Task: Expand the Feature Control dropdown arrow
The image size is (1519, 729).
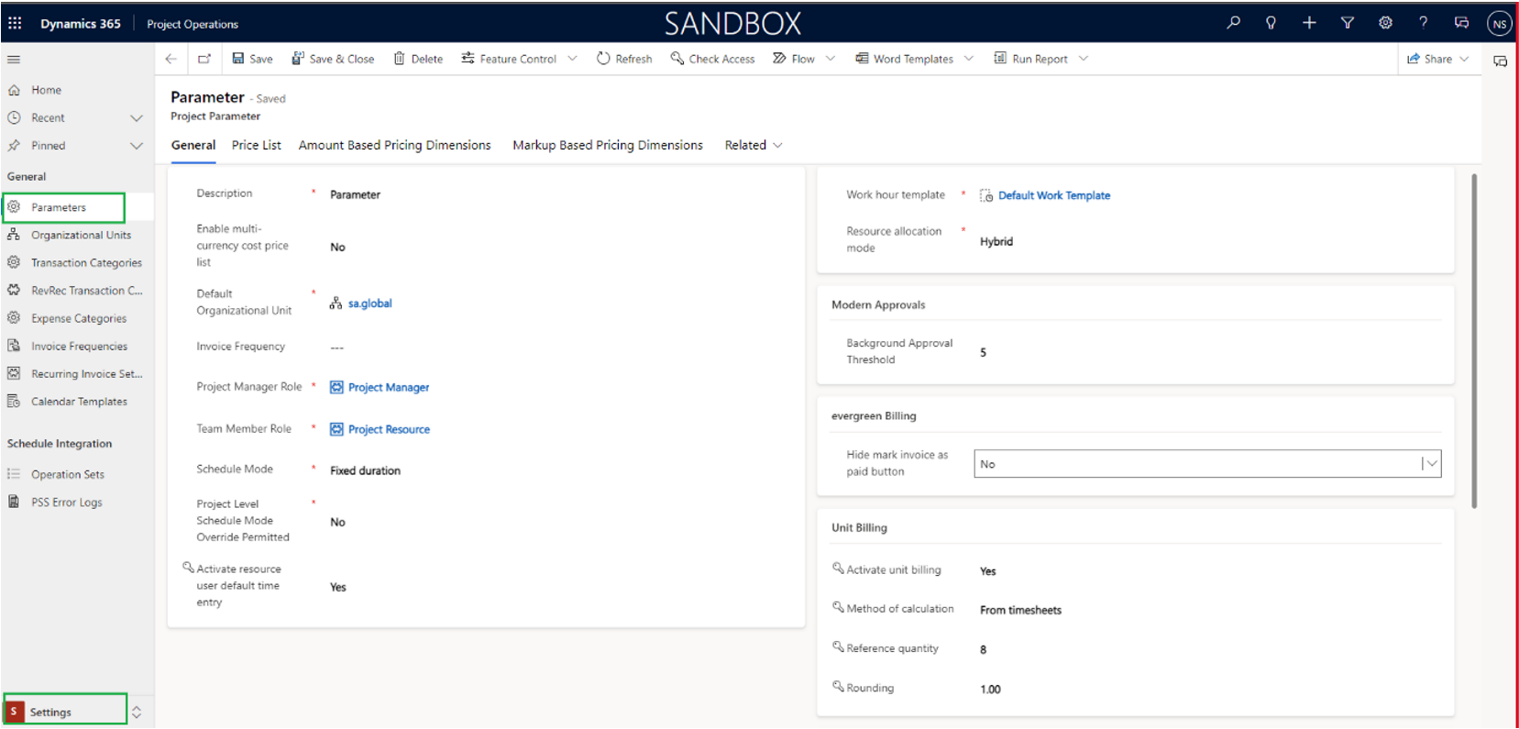Action: (573, 59)
